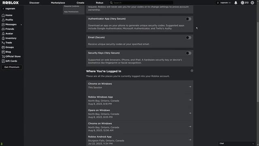The width and height of the screenshot is (259, 146).
Task: Select App Permissions settings tab
Action: click(x=71, y=12)
